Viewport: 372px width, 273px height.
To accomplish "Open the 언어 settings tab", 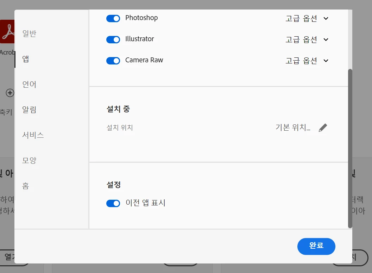I will [x=29, y=84].
